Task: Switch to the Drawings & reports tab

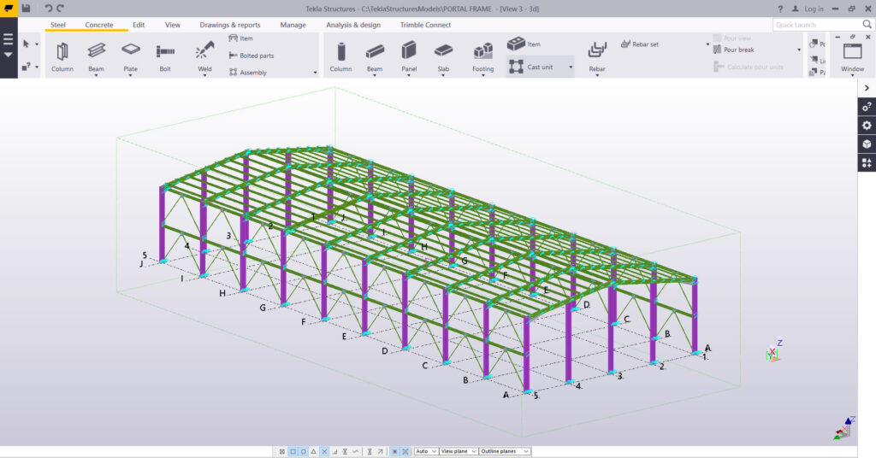Action: [x=229, y=25]
